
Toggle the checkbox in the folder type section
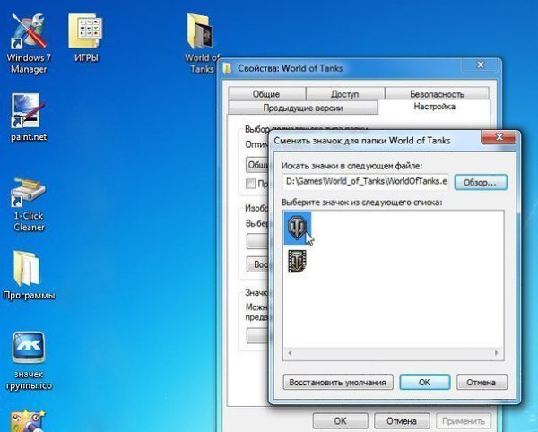coord(251,184)
